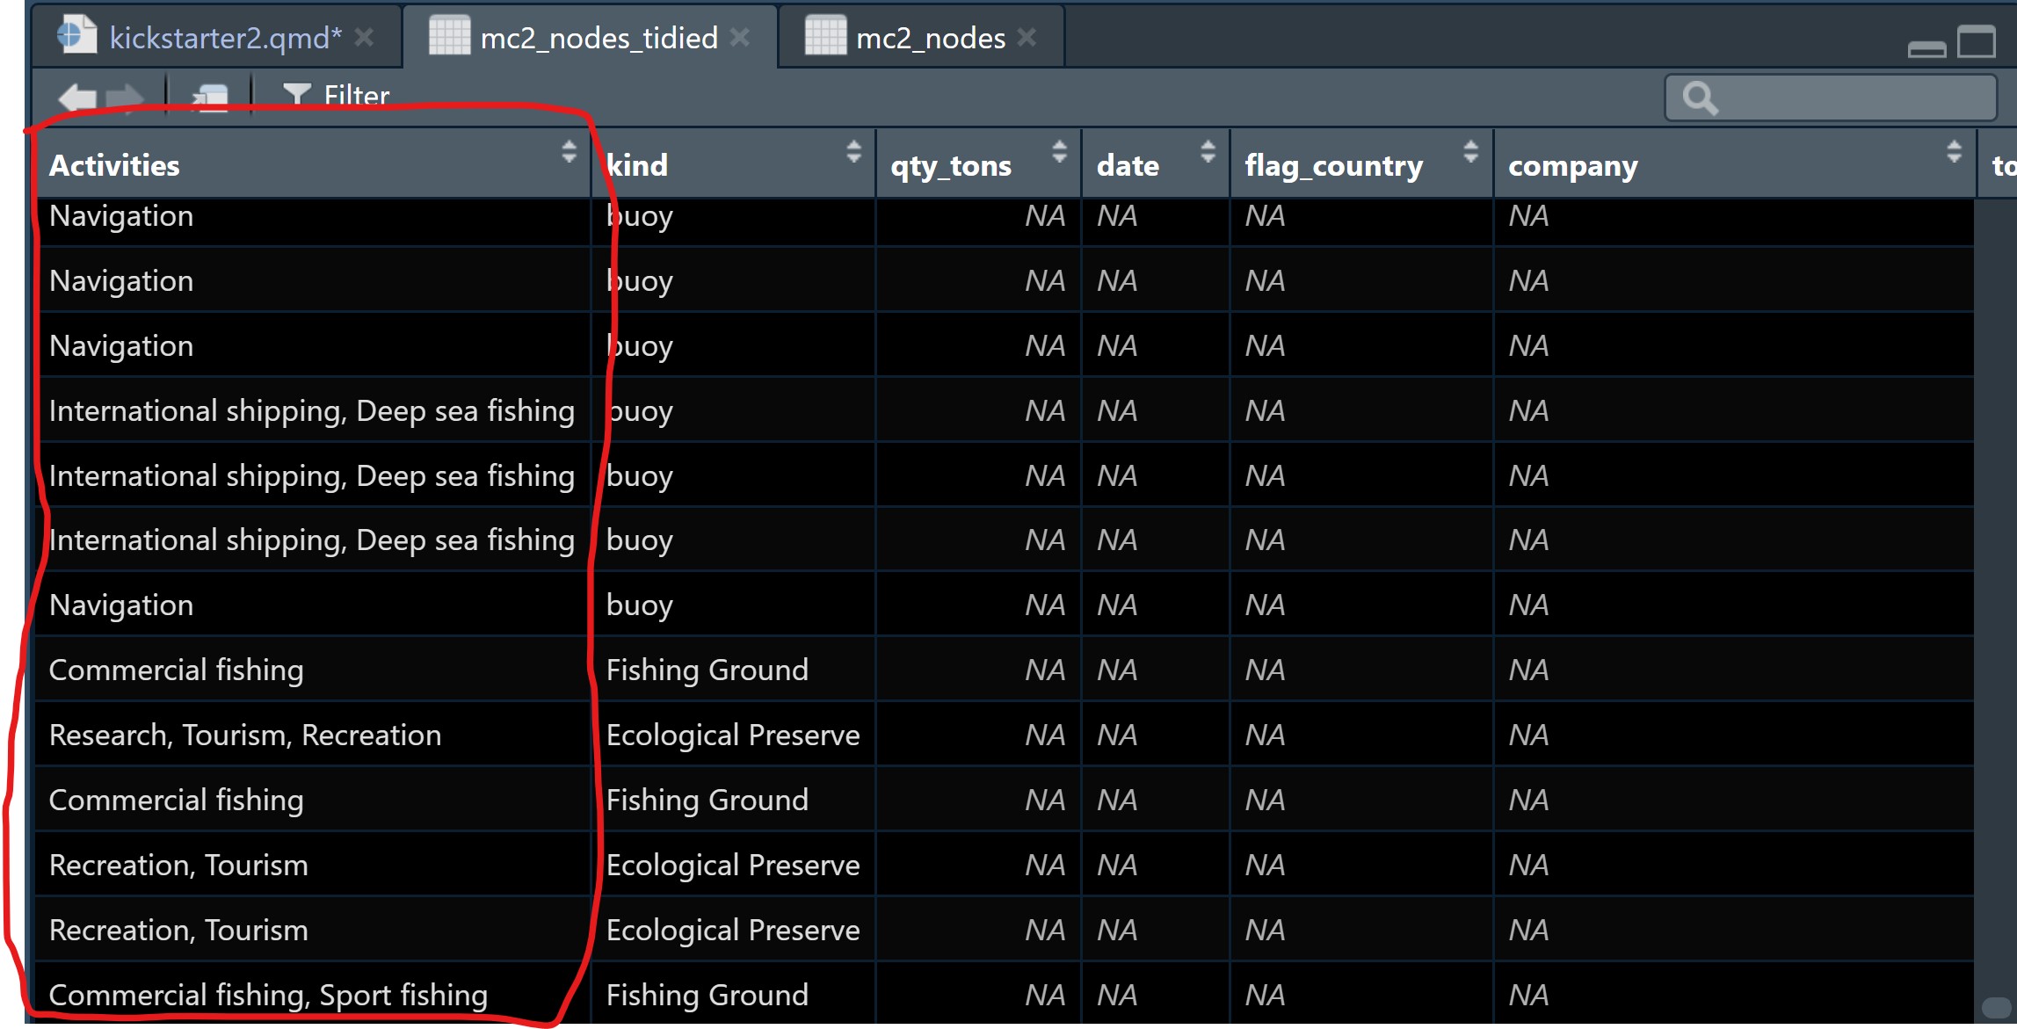The image size is (2017, 1029).
Task: Sort by the Activities column arrows
Action: pyautogui.click(x=569, y=151)
